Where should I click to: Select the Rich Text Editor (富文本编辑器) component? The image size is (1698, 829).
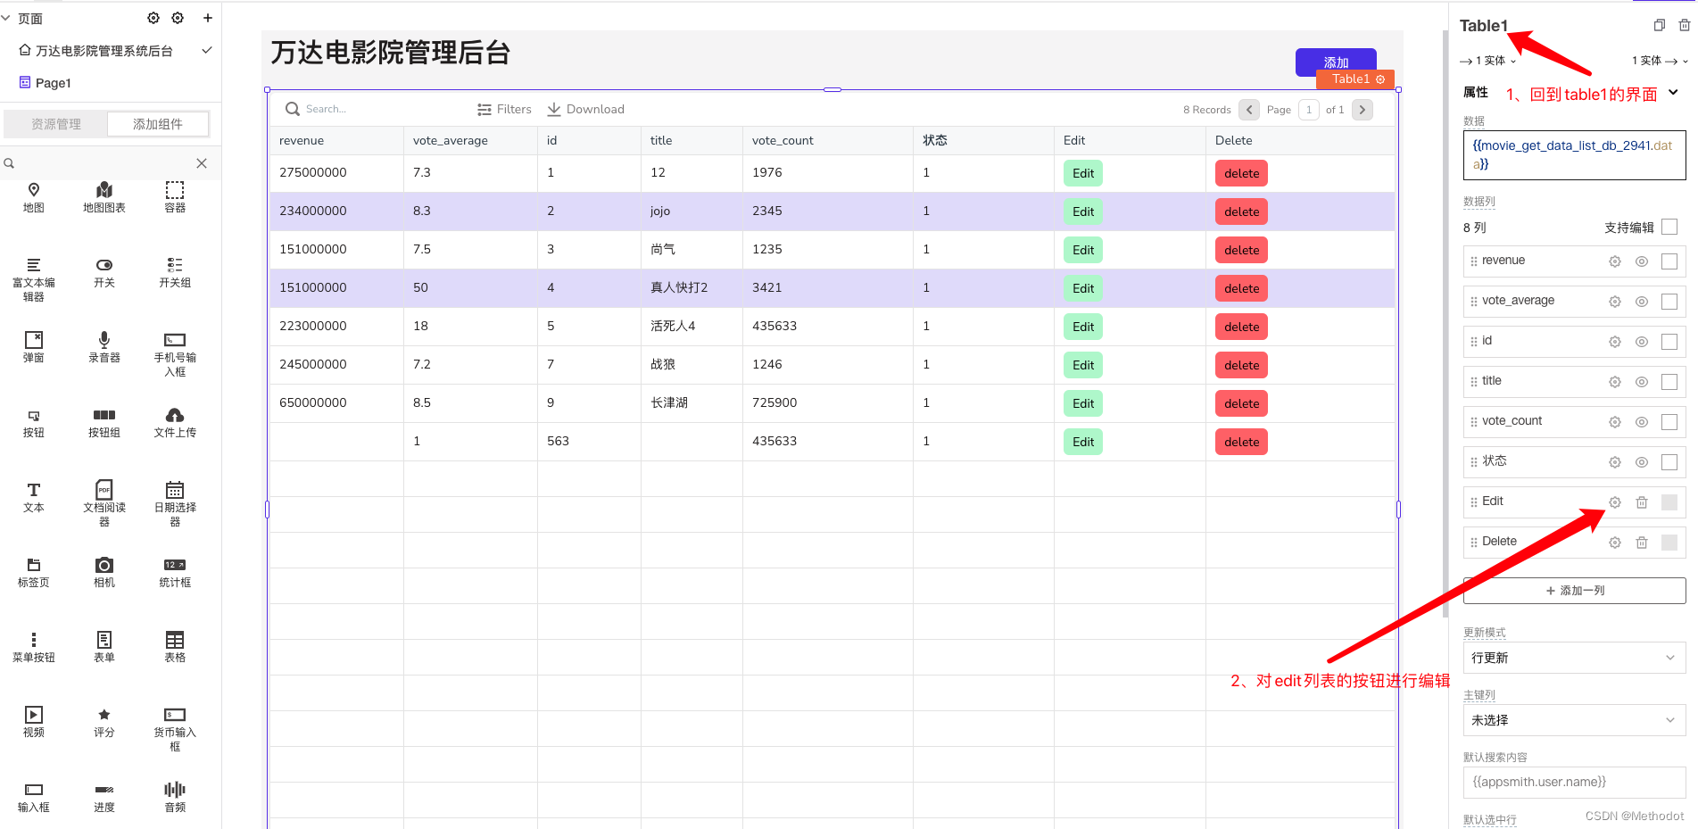coord(34,279)
